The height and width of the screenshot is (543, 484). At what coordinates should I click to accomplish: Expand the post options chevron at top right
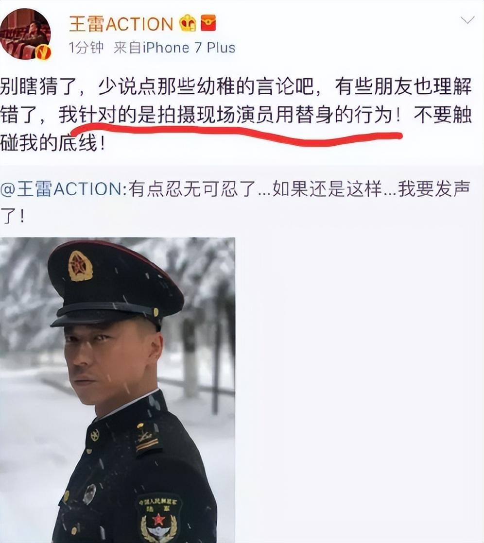point(467,20)
